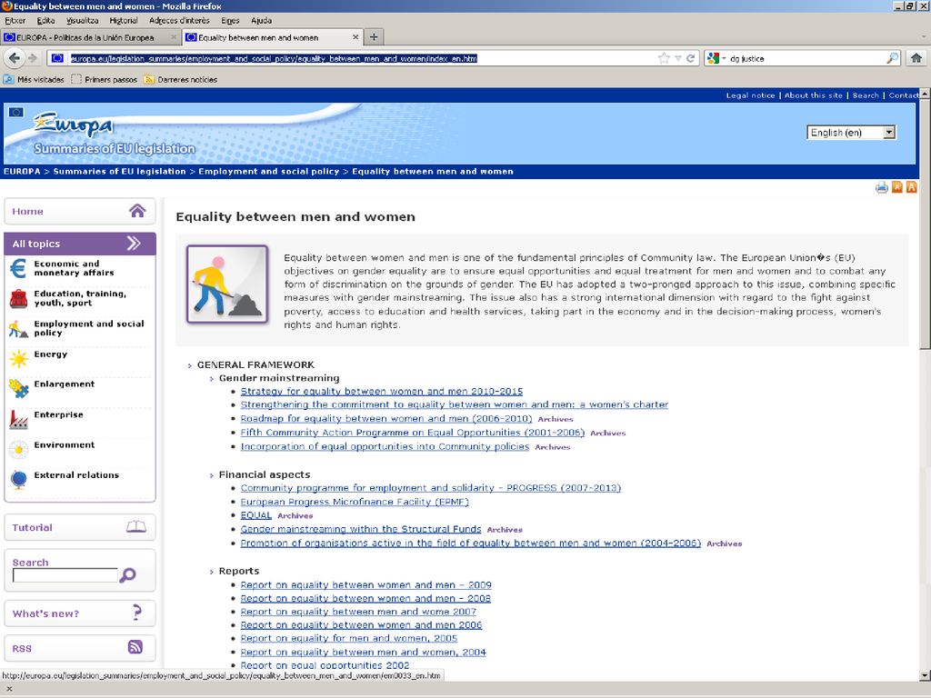Image resolution: width=931 pixels, height=698 pixels.
Task: Click the sidebar Search input field
Action: 65,574
